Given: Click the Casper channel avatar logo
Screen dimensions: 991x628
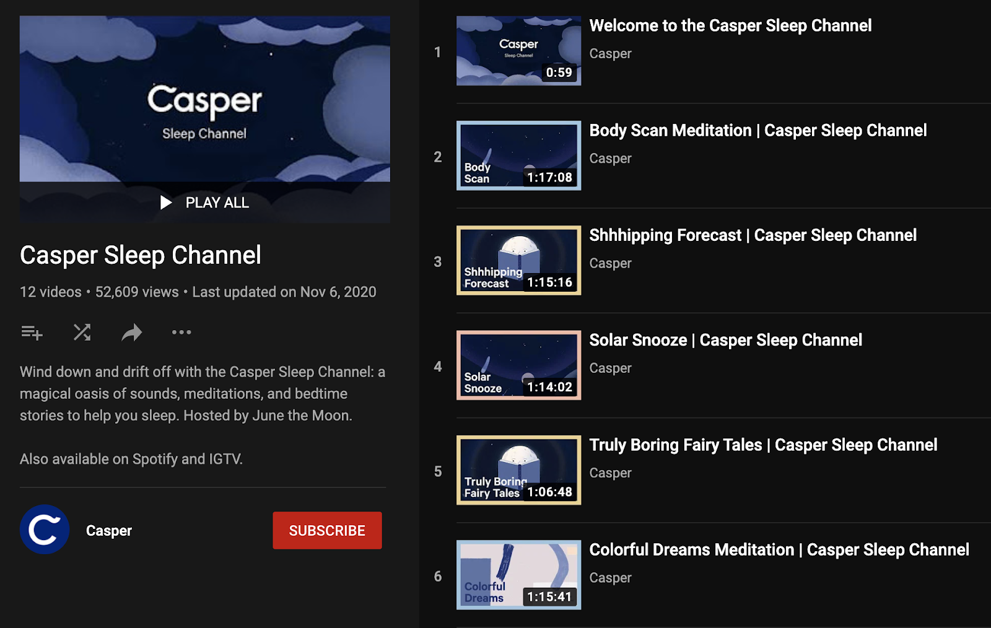Looking at the screenshot, I should pos(44,530).
